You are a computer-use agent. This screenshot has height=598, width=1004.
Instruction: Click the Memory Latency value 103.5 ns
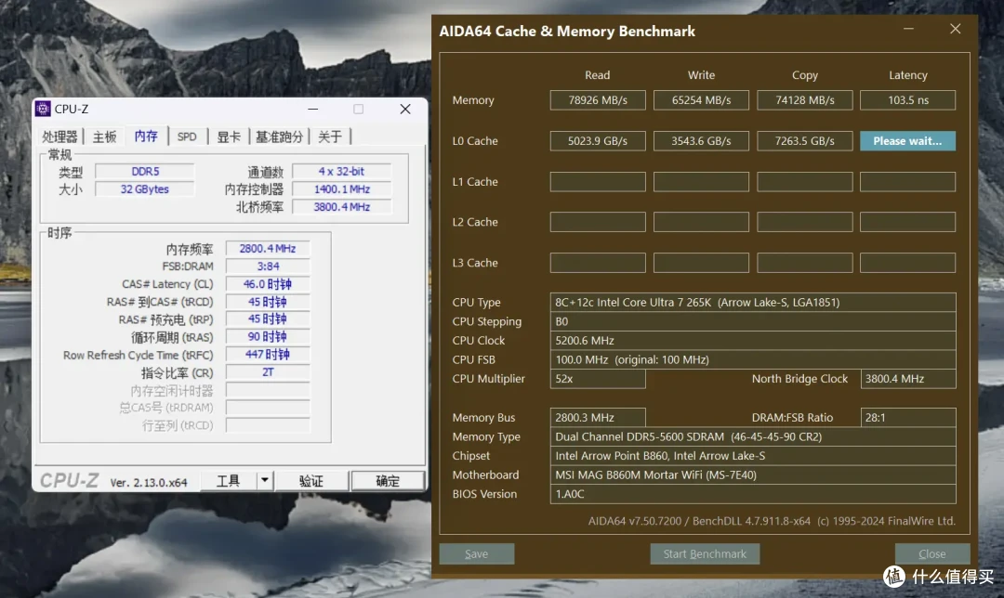pos(908,100)
